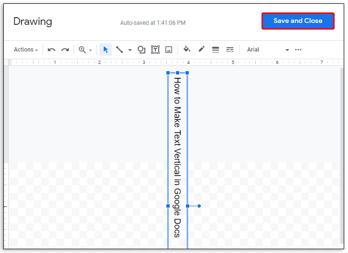Open the Border weight options
This screenshot has height=253, width=348.
click(x=216, y=50)
